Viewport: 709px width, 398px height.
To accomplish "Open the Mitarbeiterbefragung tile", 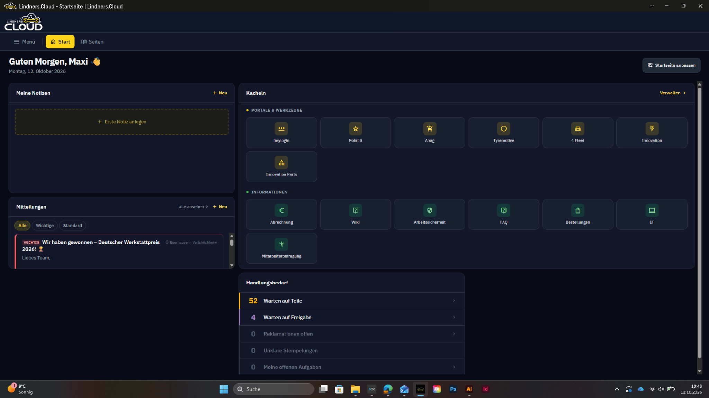I will tap(281, 248).
